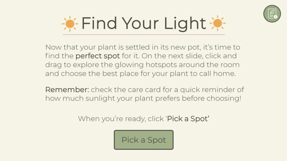Click bold 'Pick a Spot' in the instruction line
Image resolution: width=287 pixels, height=161 pixels.
pos(188,118)
